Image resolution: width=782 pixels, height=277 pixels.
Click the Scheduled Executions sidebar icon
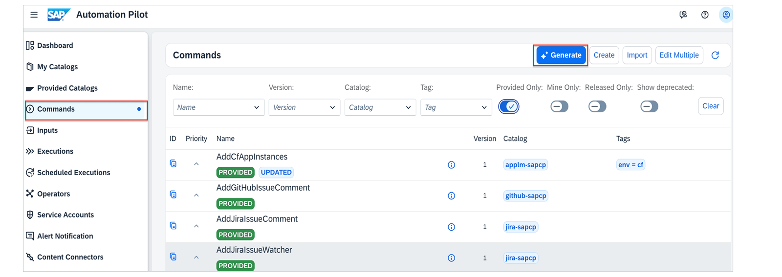pyautogui.click(x=30, y=173)
